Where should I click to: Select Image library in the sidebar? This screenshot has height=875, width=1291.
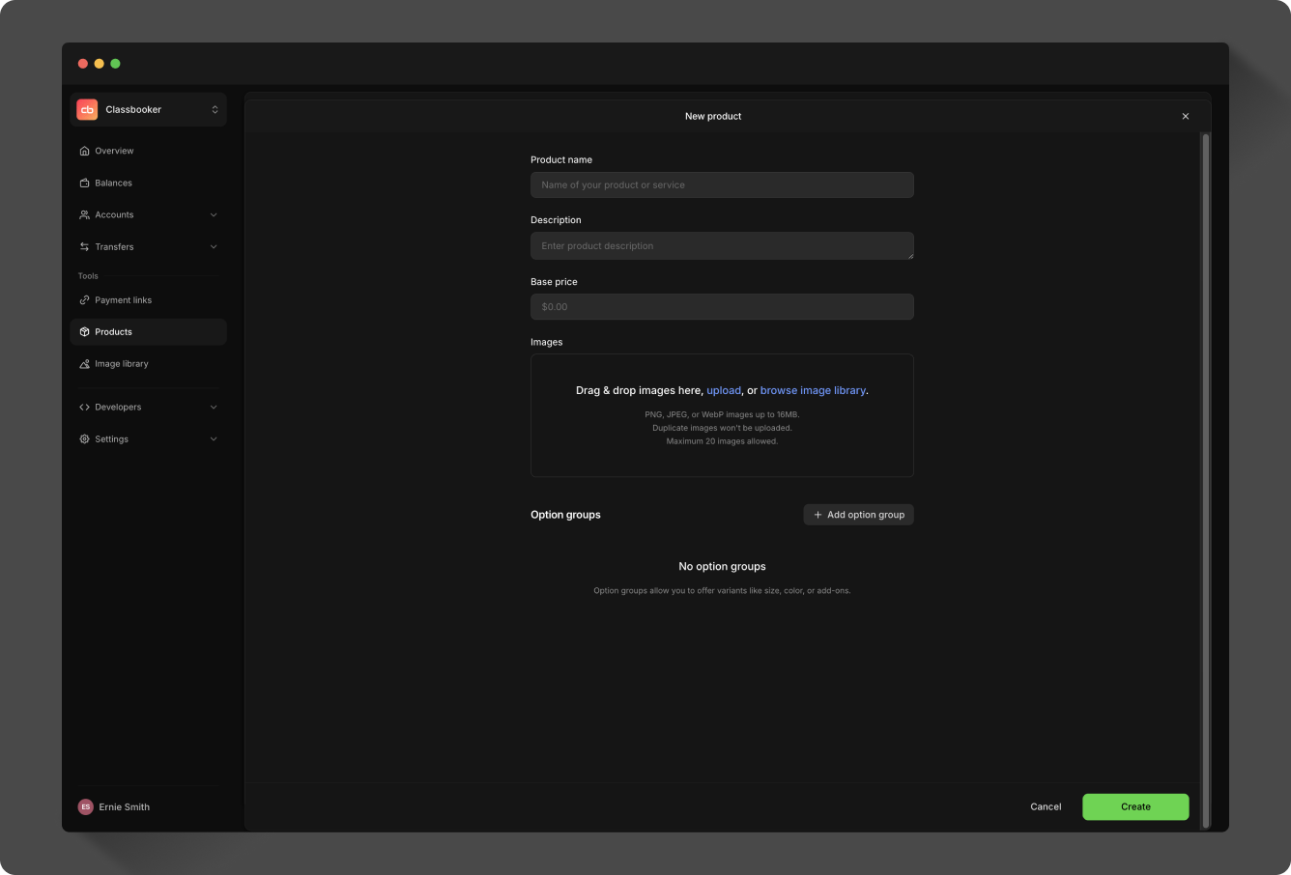(x=121, y=363)
